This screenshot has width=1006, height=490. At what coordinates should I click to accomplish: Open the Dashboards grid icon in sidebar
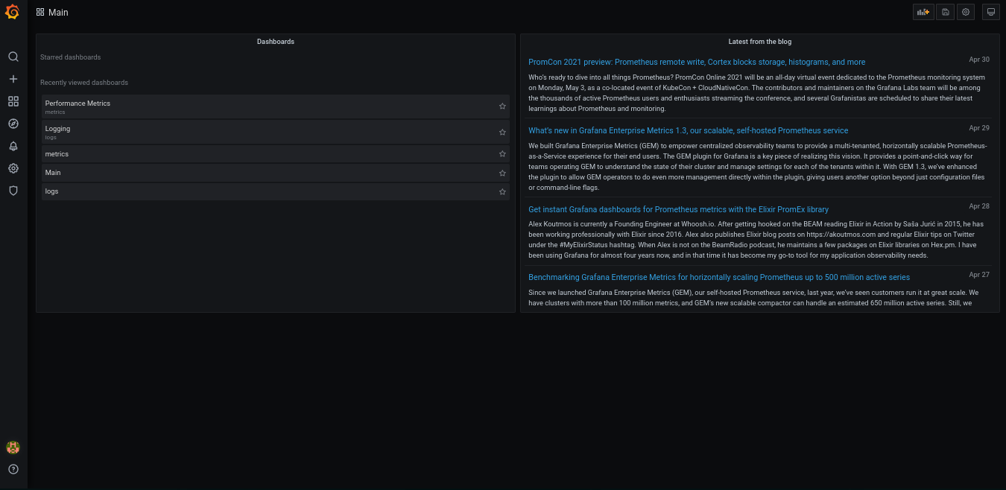pos(13,101)
